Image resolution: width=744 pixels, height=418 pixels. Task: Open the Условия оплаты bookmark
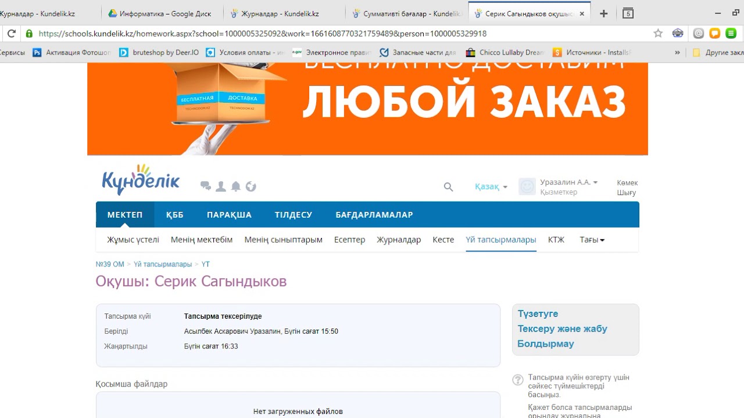(245, 52)
